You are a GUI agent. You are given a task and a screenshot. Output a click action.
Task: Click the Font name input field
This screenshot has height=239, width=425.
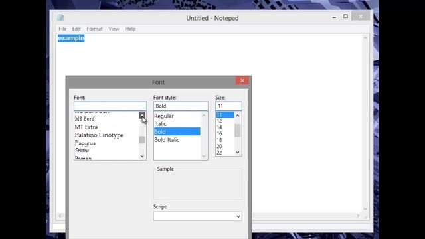pos(110,106)
